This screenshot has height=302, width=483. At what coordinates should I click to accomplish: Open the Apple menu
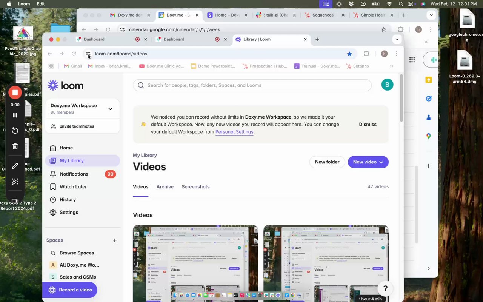(x=9, y=4)
